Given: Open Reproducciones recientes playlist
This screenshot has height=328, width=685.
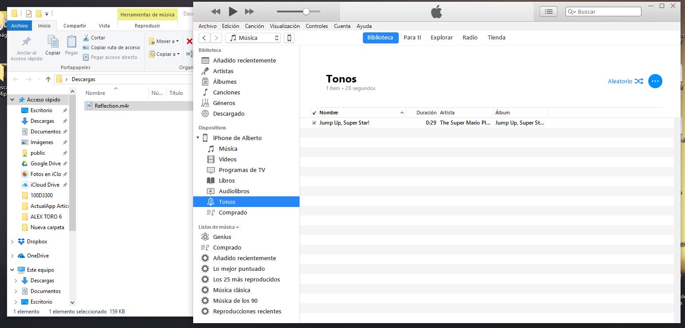Looking at the screenshot, I should point(246,311).
